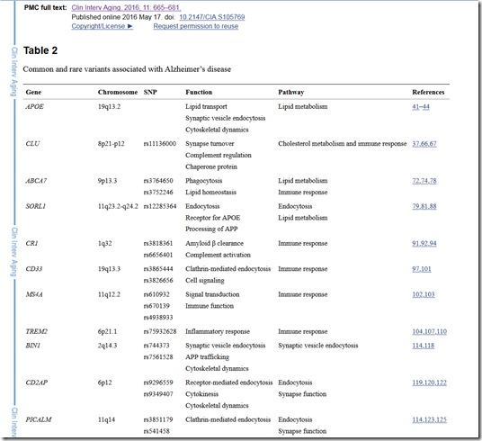Click the Chromosome column header

coord(118,92)
